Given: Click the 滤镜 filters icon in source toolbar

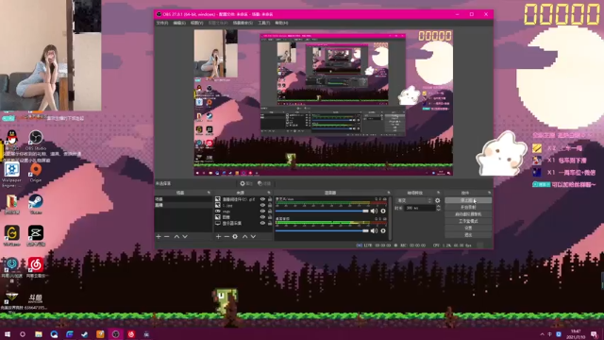Looking at the screenshot, I should pos(264,183).
